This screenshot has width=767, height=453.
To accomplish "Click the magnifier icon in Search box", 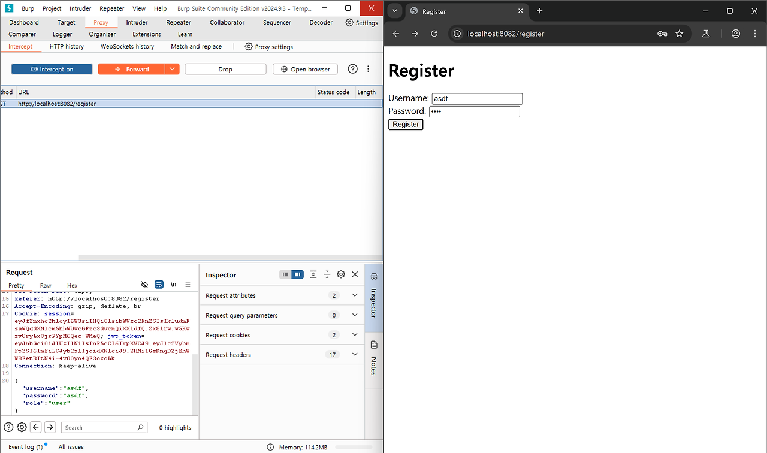I will [x=141, y=427].
